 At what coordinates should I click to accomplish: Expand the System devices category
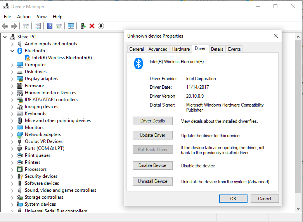(12, 204)
